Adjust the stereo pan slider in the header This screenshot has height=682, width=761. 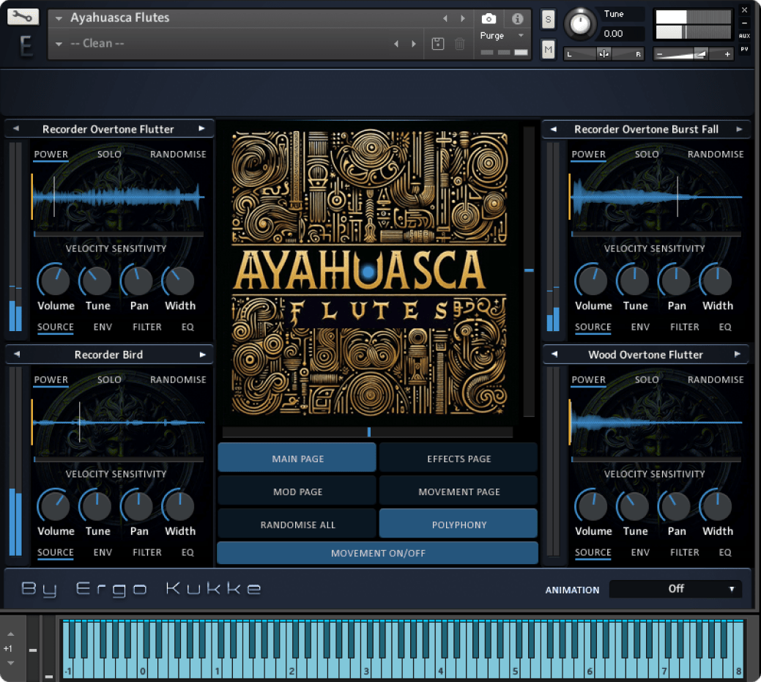(603, 53)
